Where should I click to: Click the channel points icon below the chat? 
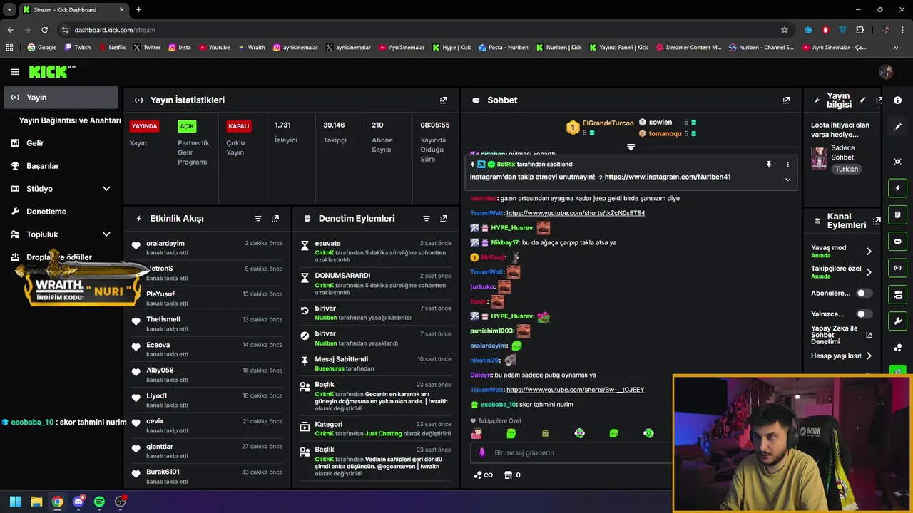(x=483, y=475)
